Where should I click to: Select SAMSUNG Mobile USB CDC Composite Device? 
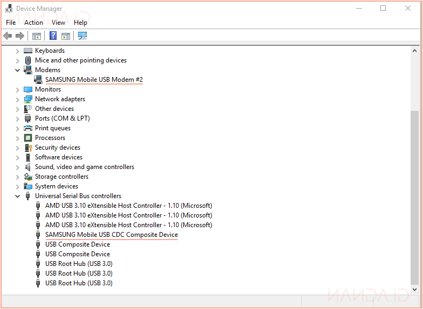[111, 235]
